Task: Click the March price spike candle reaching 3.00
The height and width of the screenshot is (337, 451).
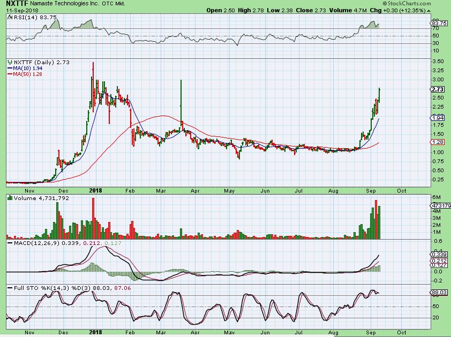Action: pyautogui.click(x=181, y=102)
